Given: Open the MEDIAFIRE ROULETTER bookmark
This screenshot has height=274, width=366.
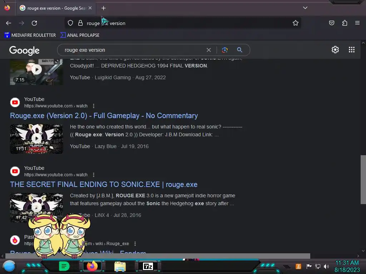Looking at the screenshot, I should [x=30, y=35].
